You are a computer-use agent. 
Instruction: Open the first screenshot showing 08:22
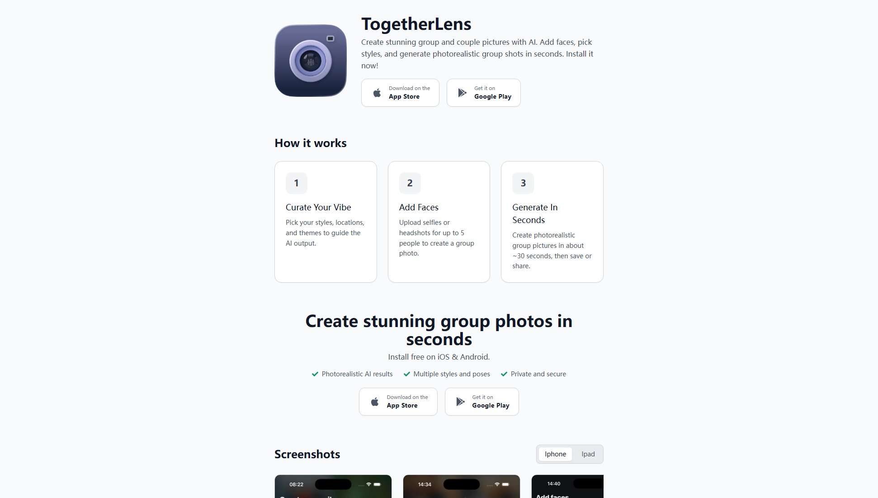point(333,486)
